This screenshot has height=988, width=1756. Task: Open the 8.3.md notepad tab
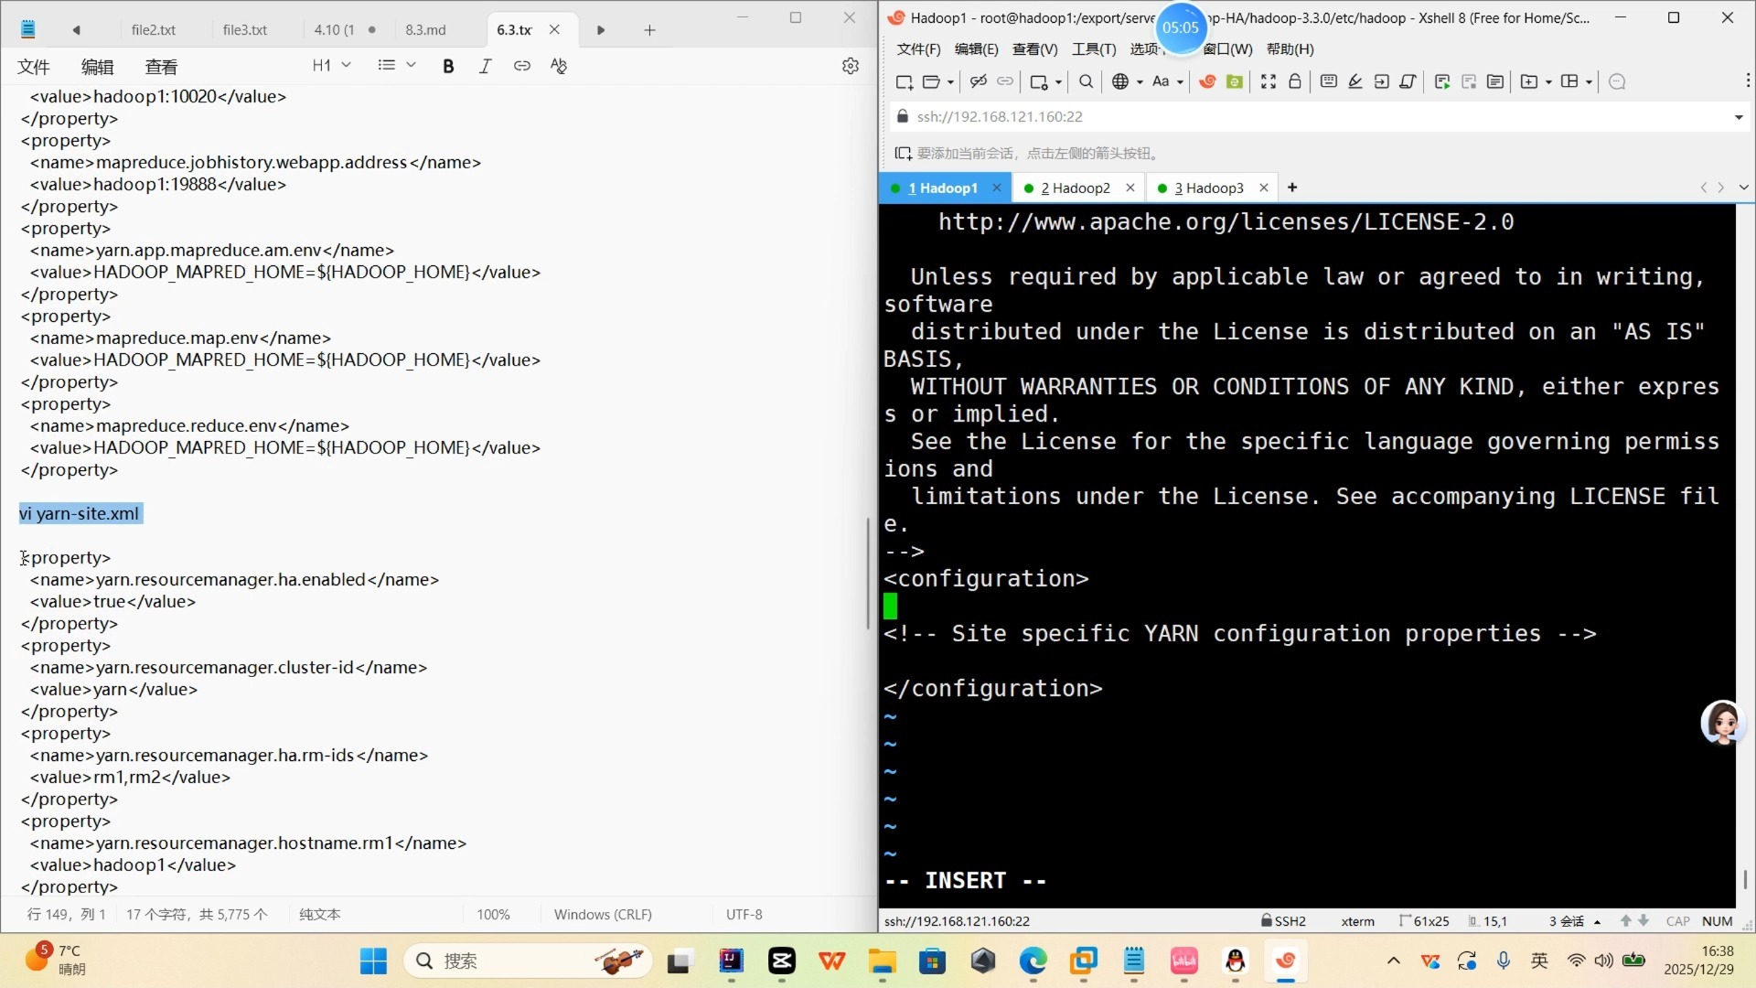(x=426, y=30)
